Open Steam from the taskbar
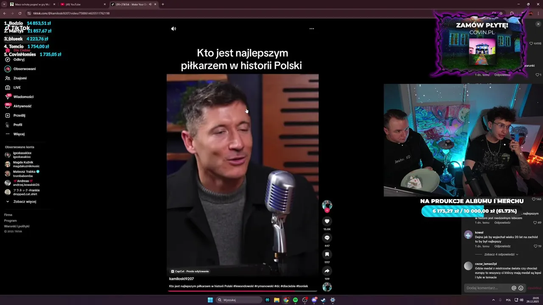 323,300
